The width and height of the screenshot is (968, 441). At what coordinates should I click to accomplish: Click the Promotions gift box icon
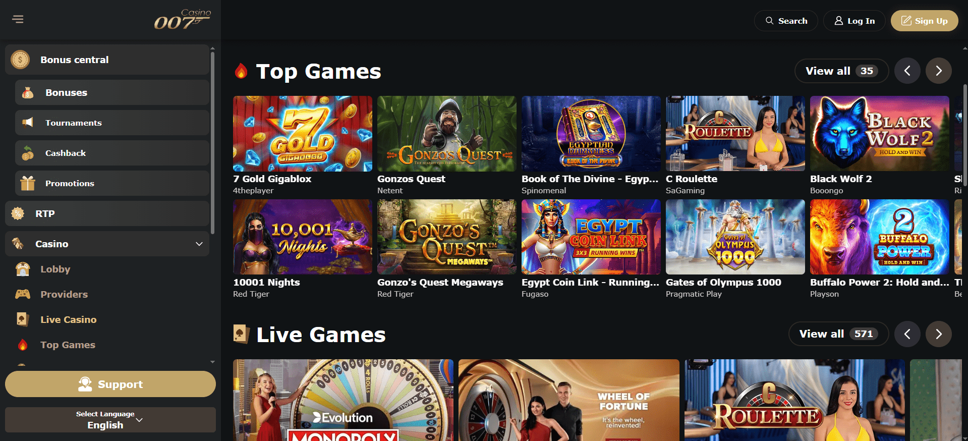click(28, 183)
